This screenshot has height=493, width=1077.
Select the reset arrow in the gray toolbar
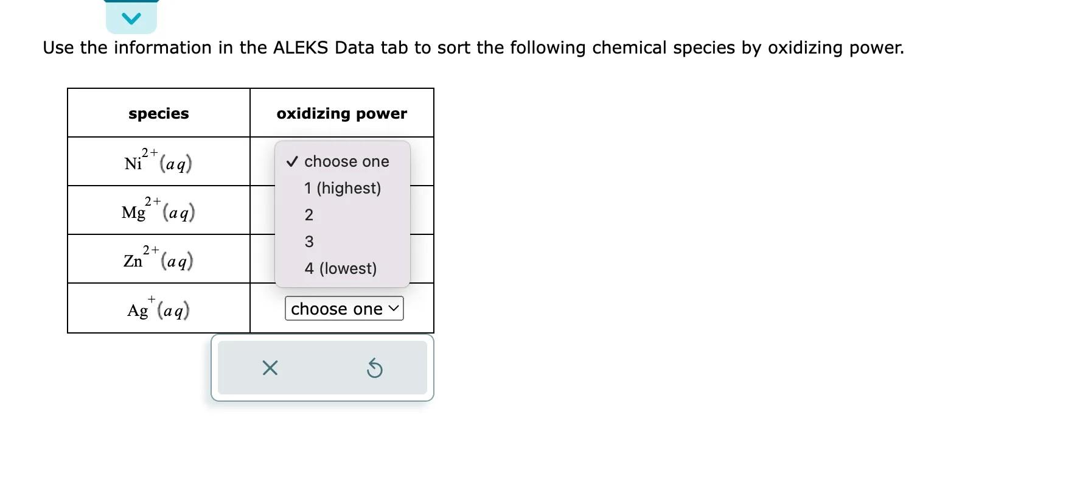(375, 368)
